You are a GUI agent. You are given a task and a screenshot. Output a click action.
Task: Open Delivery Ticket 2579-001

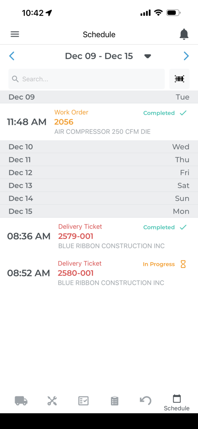click(x=99, y=236)
